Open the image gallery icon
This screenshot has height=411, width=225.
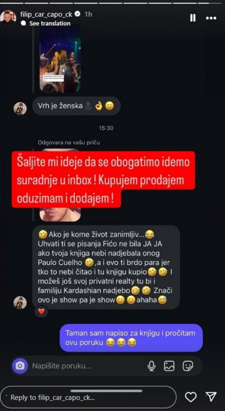coord(169,366)
